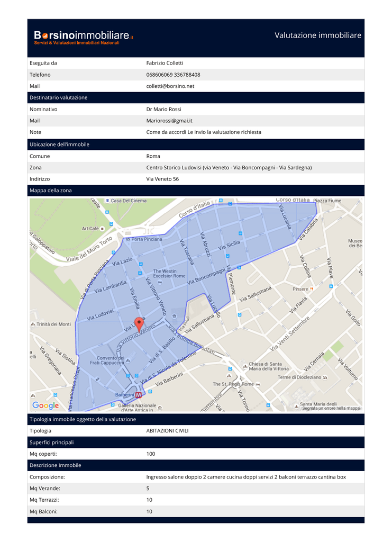383x542 pixels.
Task: Click the value 'ABITAZIONI CIVILI'
Action: tap(167, 431)
